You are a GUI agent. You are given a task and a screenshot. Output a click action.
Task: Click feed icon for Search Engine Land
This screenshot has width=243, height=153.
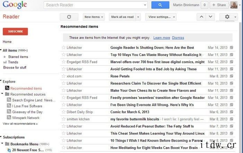(9, 100)
